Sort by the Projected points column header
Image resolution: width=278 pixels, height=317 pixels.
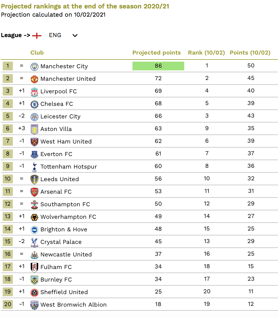click(156, 53)
